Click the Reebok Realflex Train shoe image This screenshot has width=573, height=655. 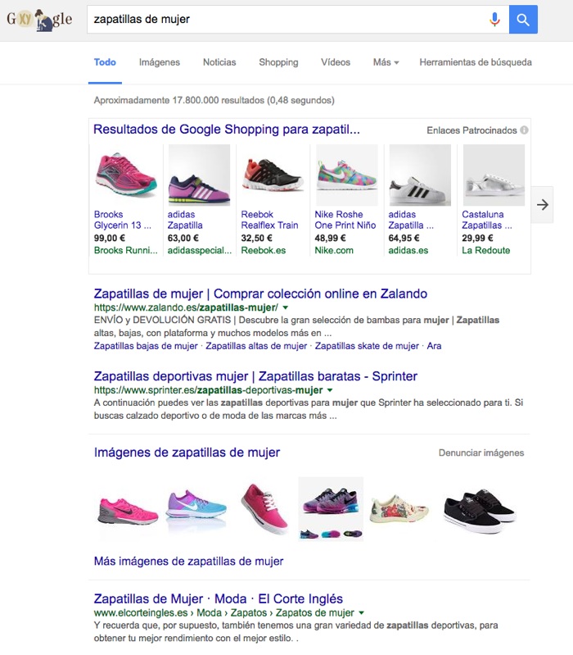pos(273,175)
